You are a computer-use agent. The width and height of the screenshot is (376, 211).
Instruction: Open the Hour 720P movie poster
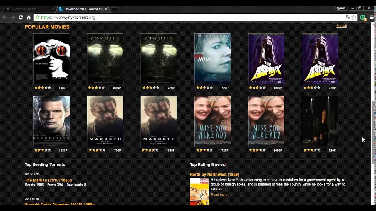[x=212, y=59]
